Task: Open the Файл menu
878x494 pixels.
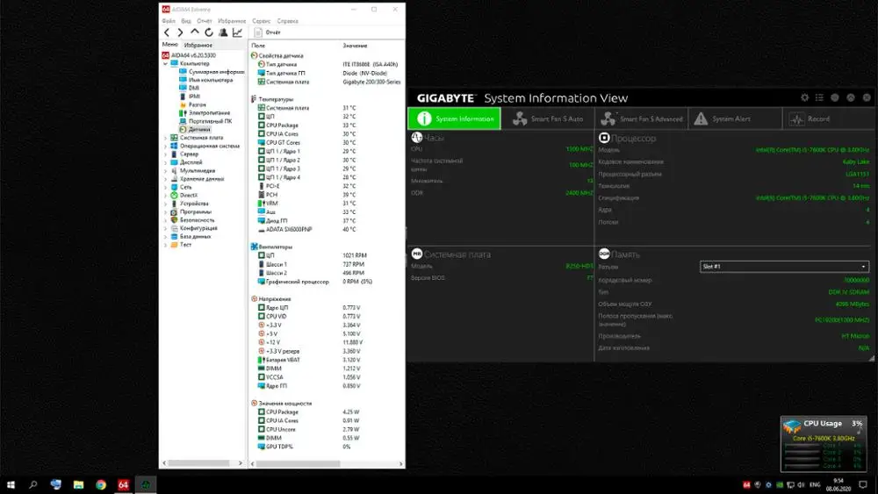Action: pos(169,21)
